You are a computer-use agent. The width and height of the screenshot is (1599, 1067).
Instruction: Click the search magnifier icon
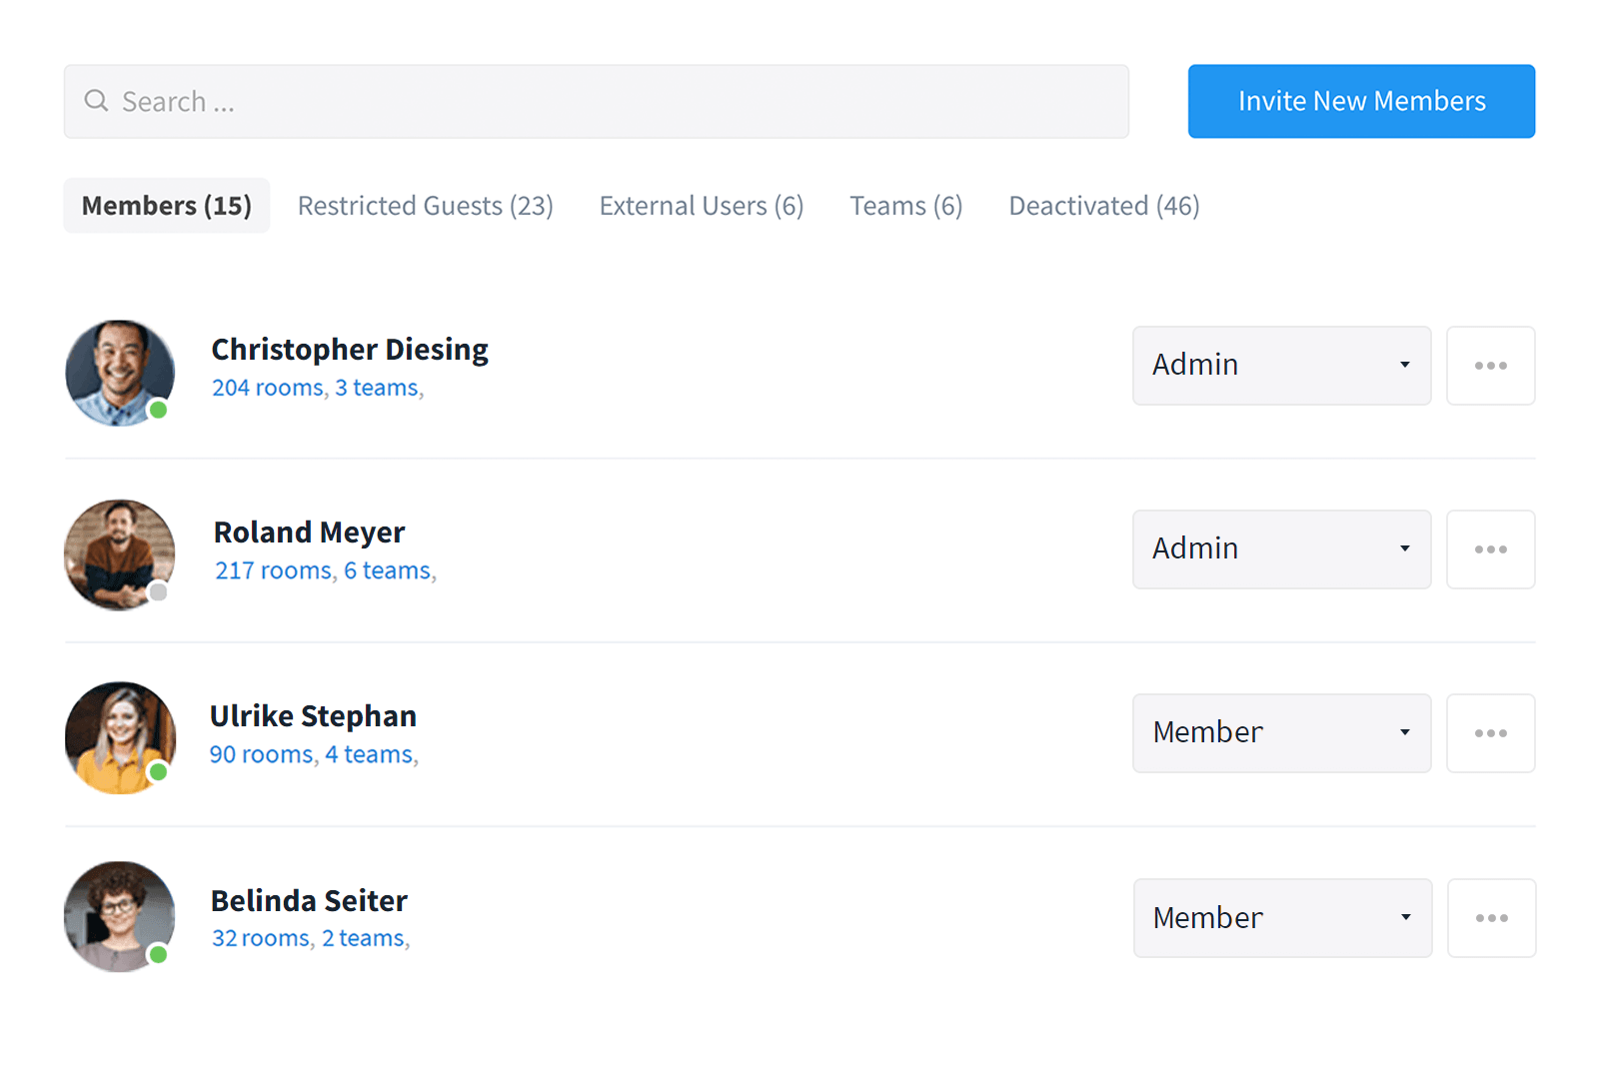(96, 101)
